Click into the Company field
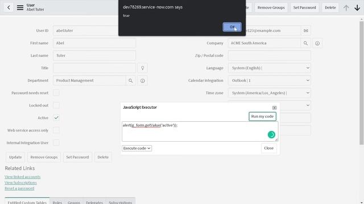 (x=264, y=43)
